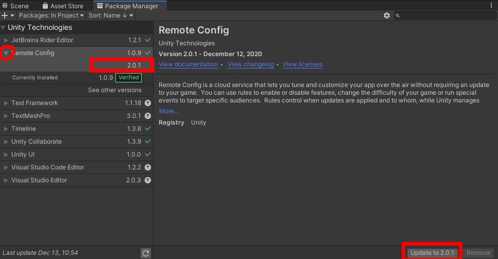The width and height of the screenshot is (498, 259).
Task: Select the Currently Installed 1.0.9 row
Action: (x=77, y=78)
